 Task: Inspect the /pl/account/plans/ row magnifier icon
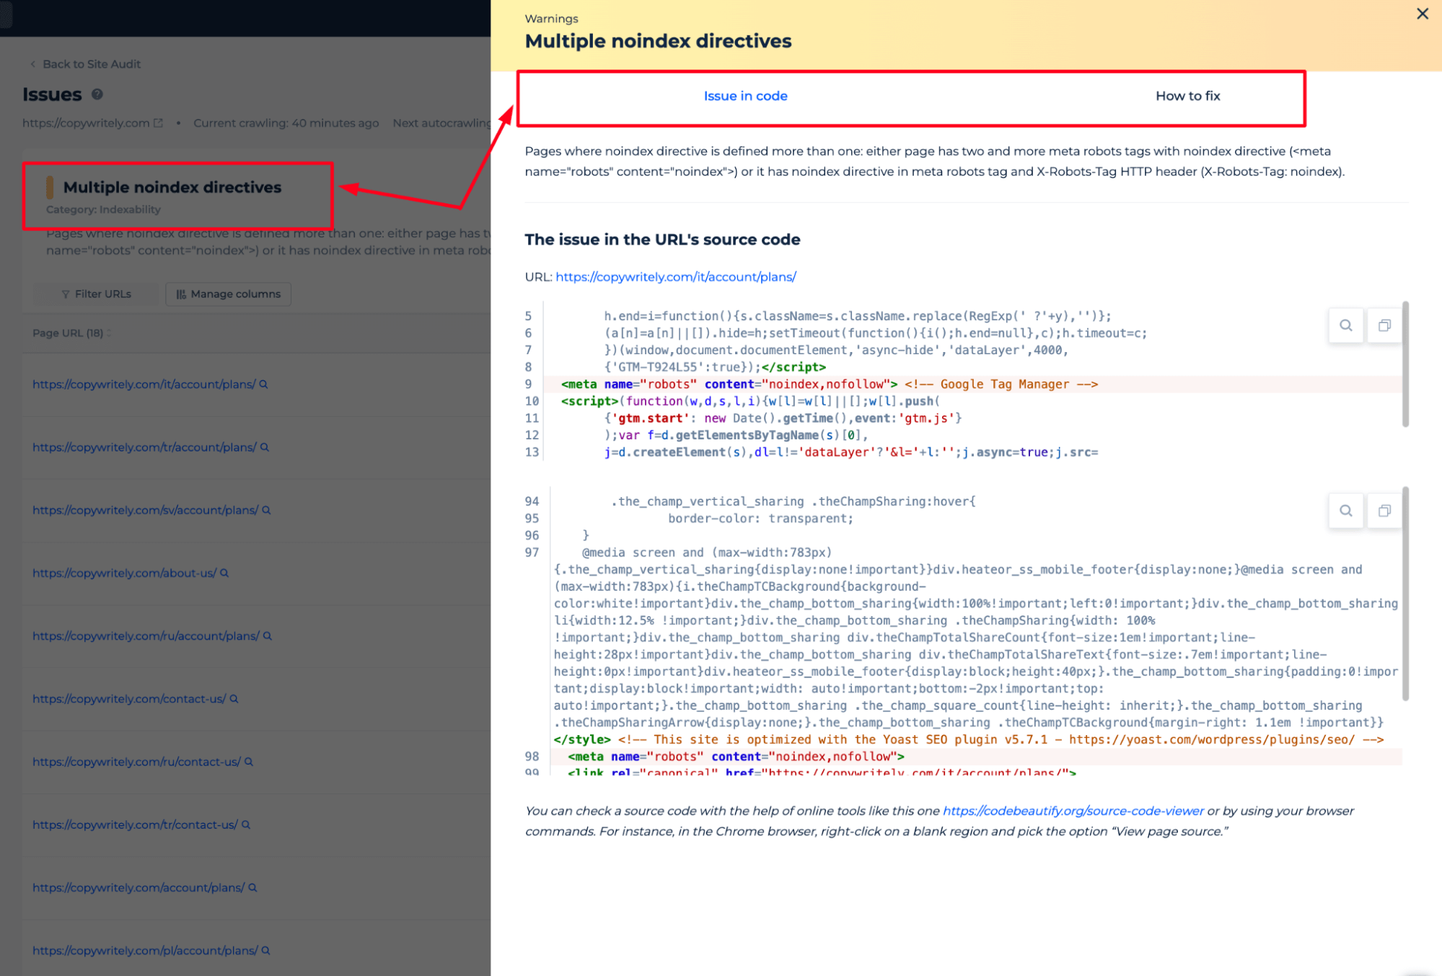[265, 950]
